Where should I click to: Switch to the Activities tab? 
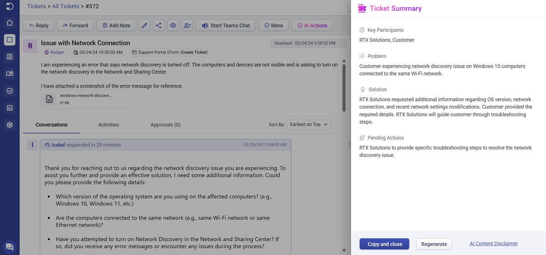pyautogui.click(x=108, y=125)
